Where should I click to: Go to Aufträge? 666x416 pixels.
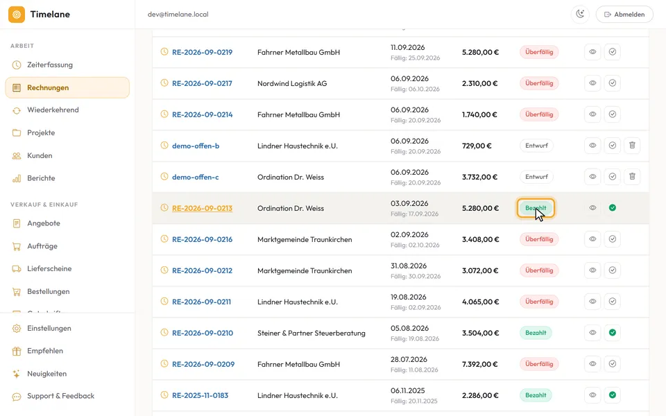(x=67, y=246)
